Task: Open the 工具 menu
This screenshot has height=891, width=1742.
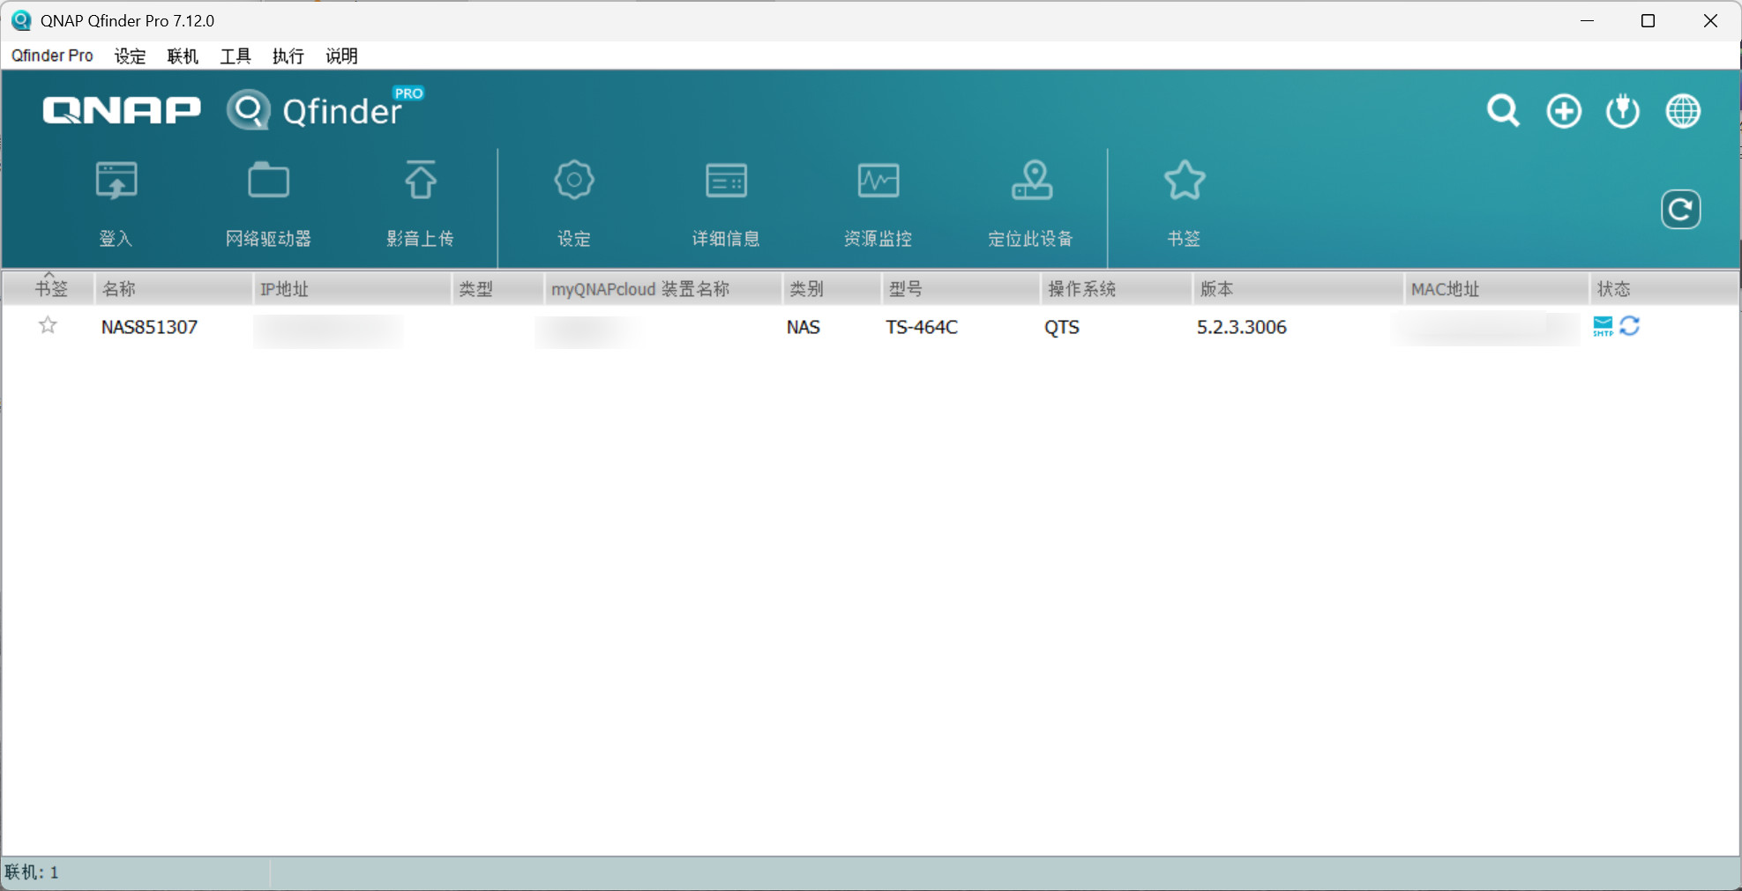Action: [x=236, y=56]
